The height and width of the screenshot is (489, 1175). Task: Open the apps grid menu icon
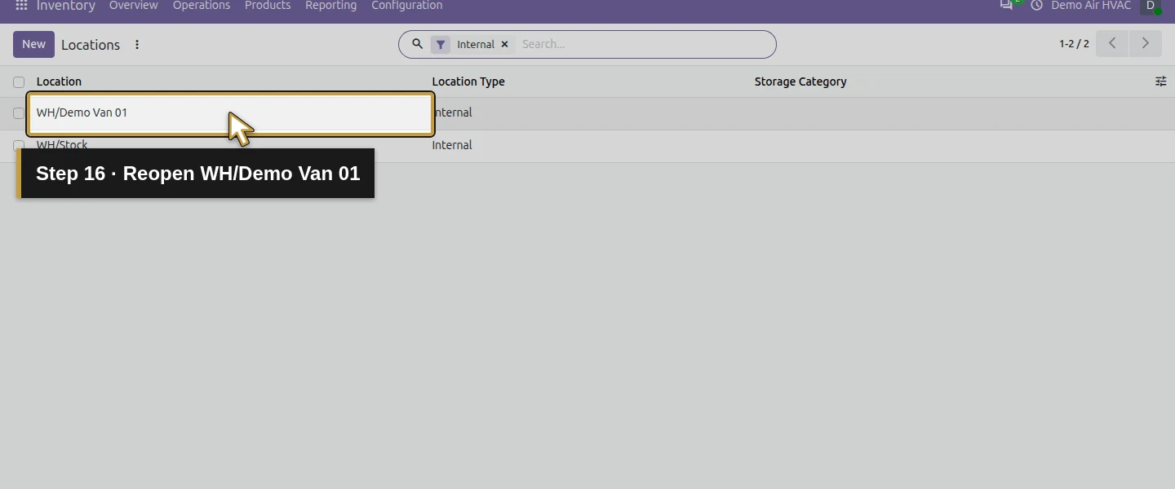[x=22, y=6]
